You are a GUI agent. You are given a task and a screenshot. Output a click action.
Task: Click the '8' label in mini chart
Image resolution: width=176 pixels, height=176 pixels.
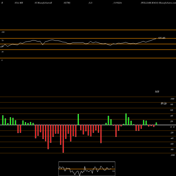[113, 167]
